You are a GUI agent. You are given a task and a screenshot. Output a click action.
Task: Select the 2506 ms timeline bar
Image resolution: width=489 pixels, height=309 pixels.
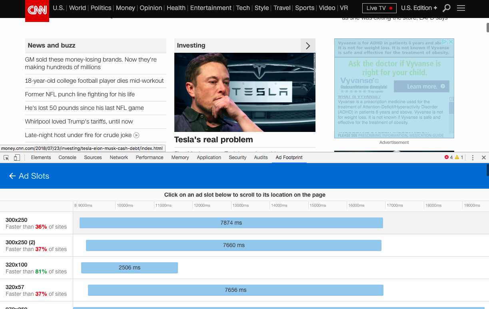point(130,267)
